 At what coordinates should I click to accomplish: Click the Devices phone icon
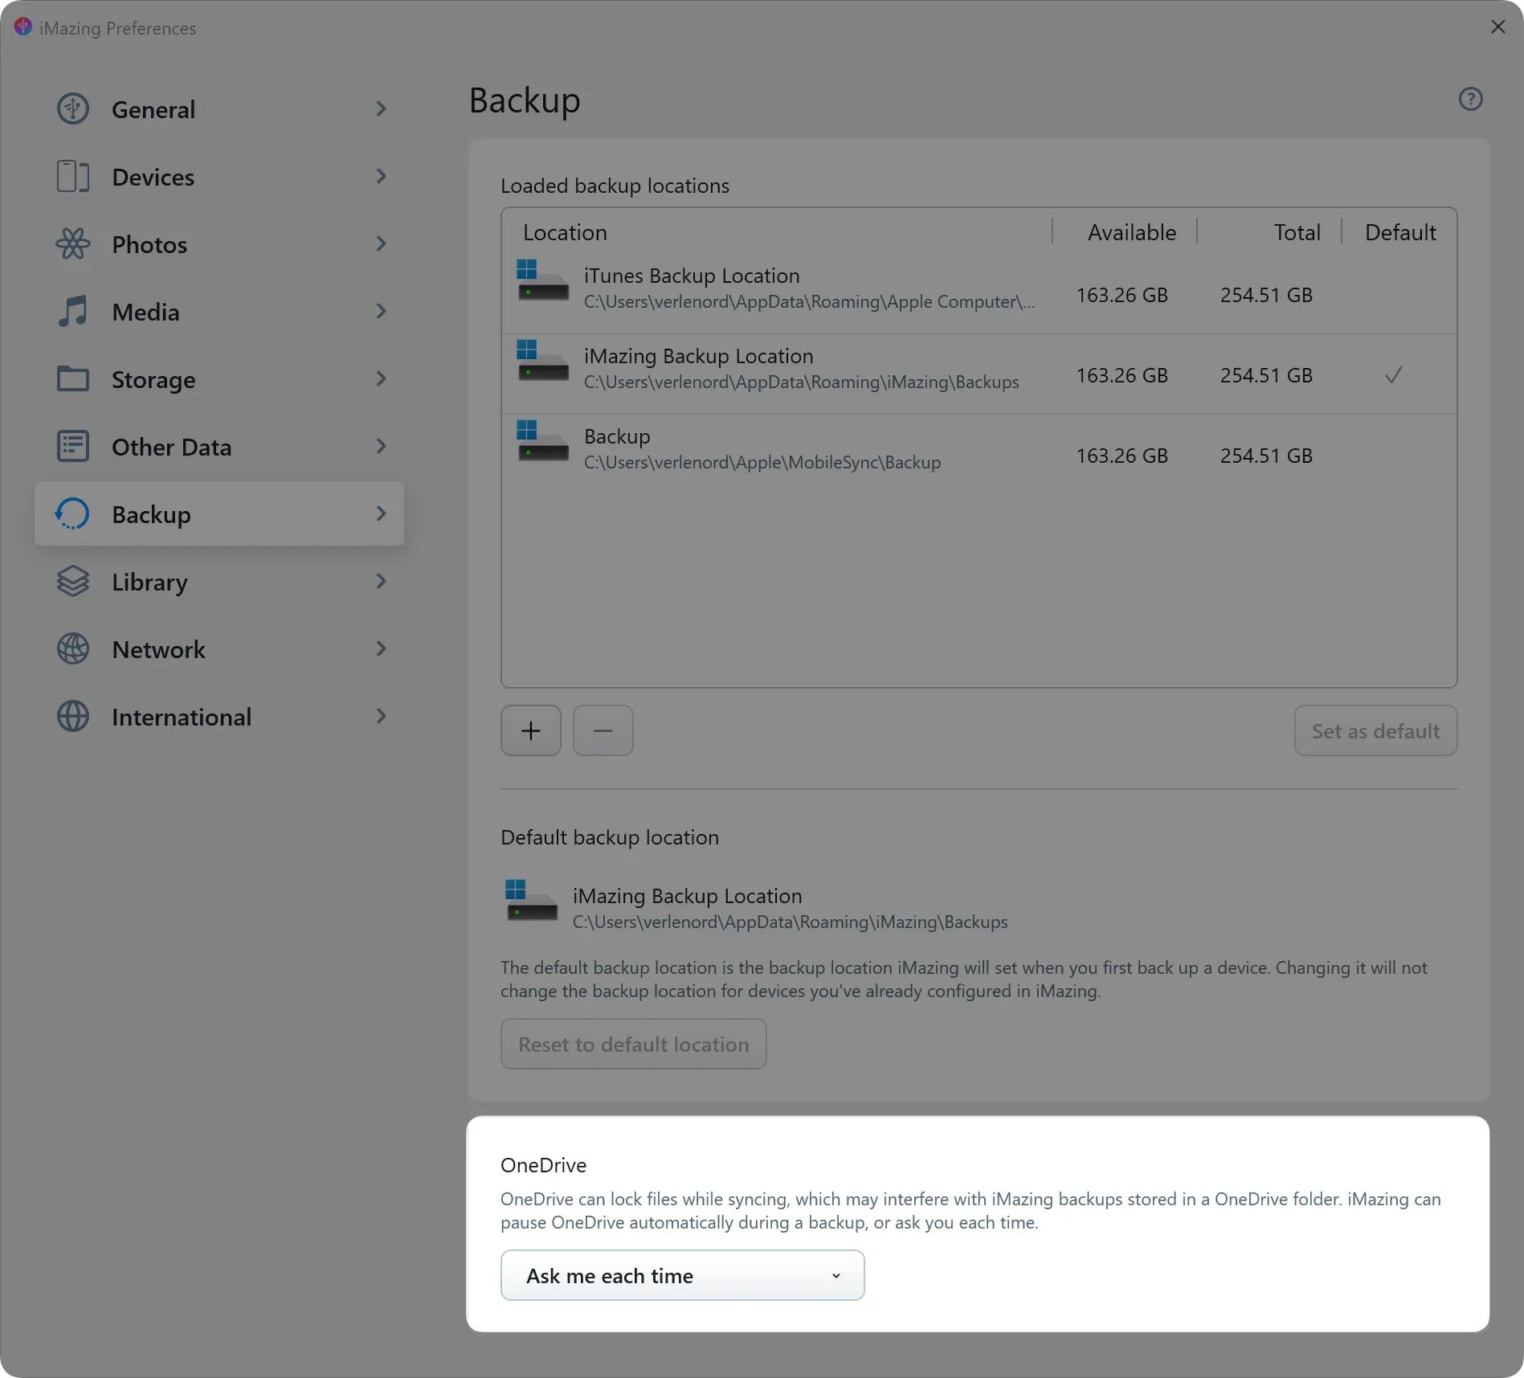[73, 176]
